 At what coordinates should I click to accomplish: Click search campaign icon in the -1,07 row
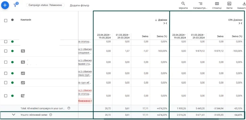point(23,51)
